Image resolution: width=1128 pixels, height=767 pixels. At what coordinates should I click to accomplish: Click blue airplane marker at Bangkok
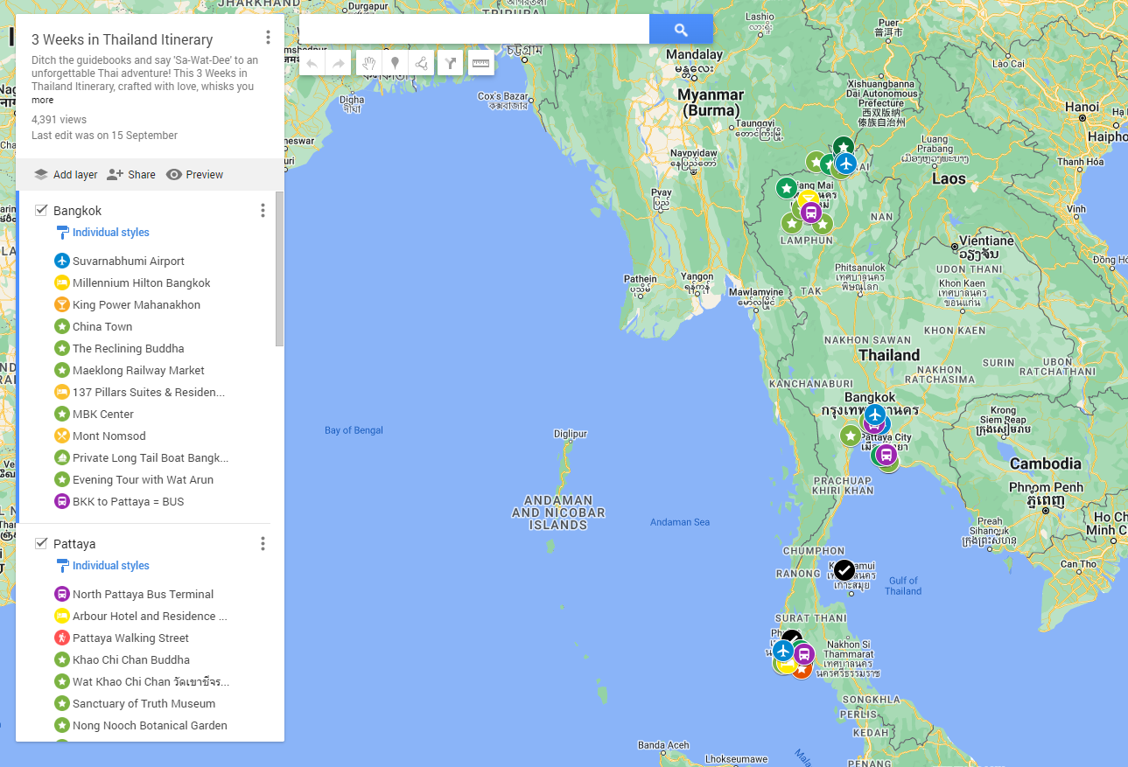coord(875,415)
